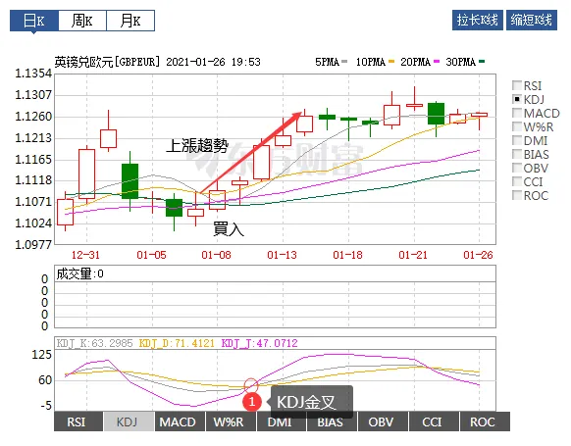The height and width of the screenshot is (446, 571).
Task: Enable the OBV indicator checkbox
Action: [x=516, y=168]
